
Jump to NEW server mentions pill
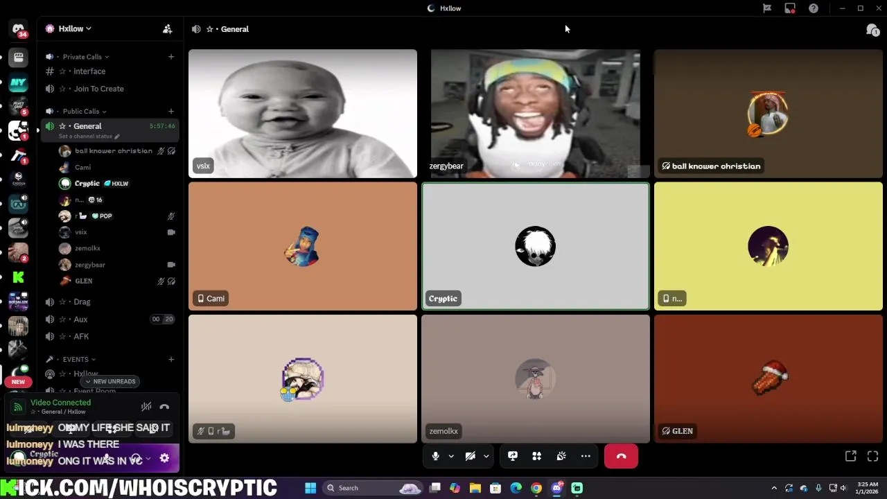pos(18,382)
